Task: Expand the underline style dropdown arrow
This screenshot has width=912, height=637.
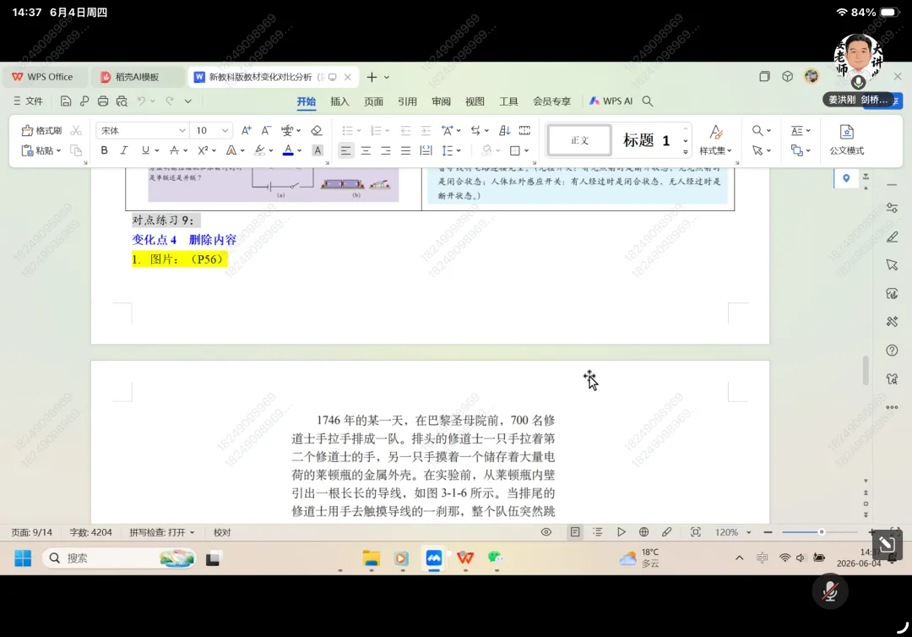Action: pyautogui.click(x=157, y=150)
